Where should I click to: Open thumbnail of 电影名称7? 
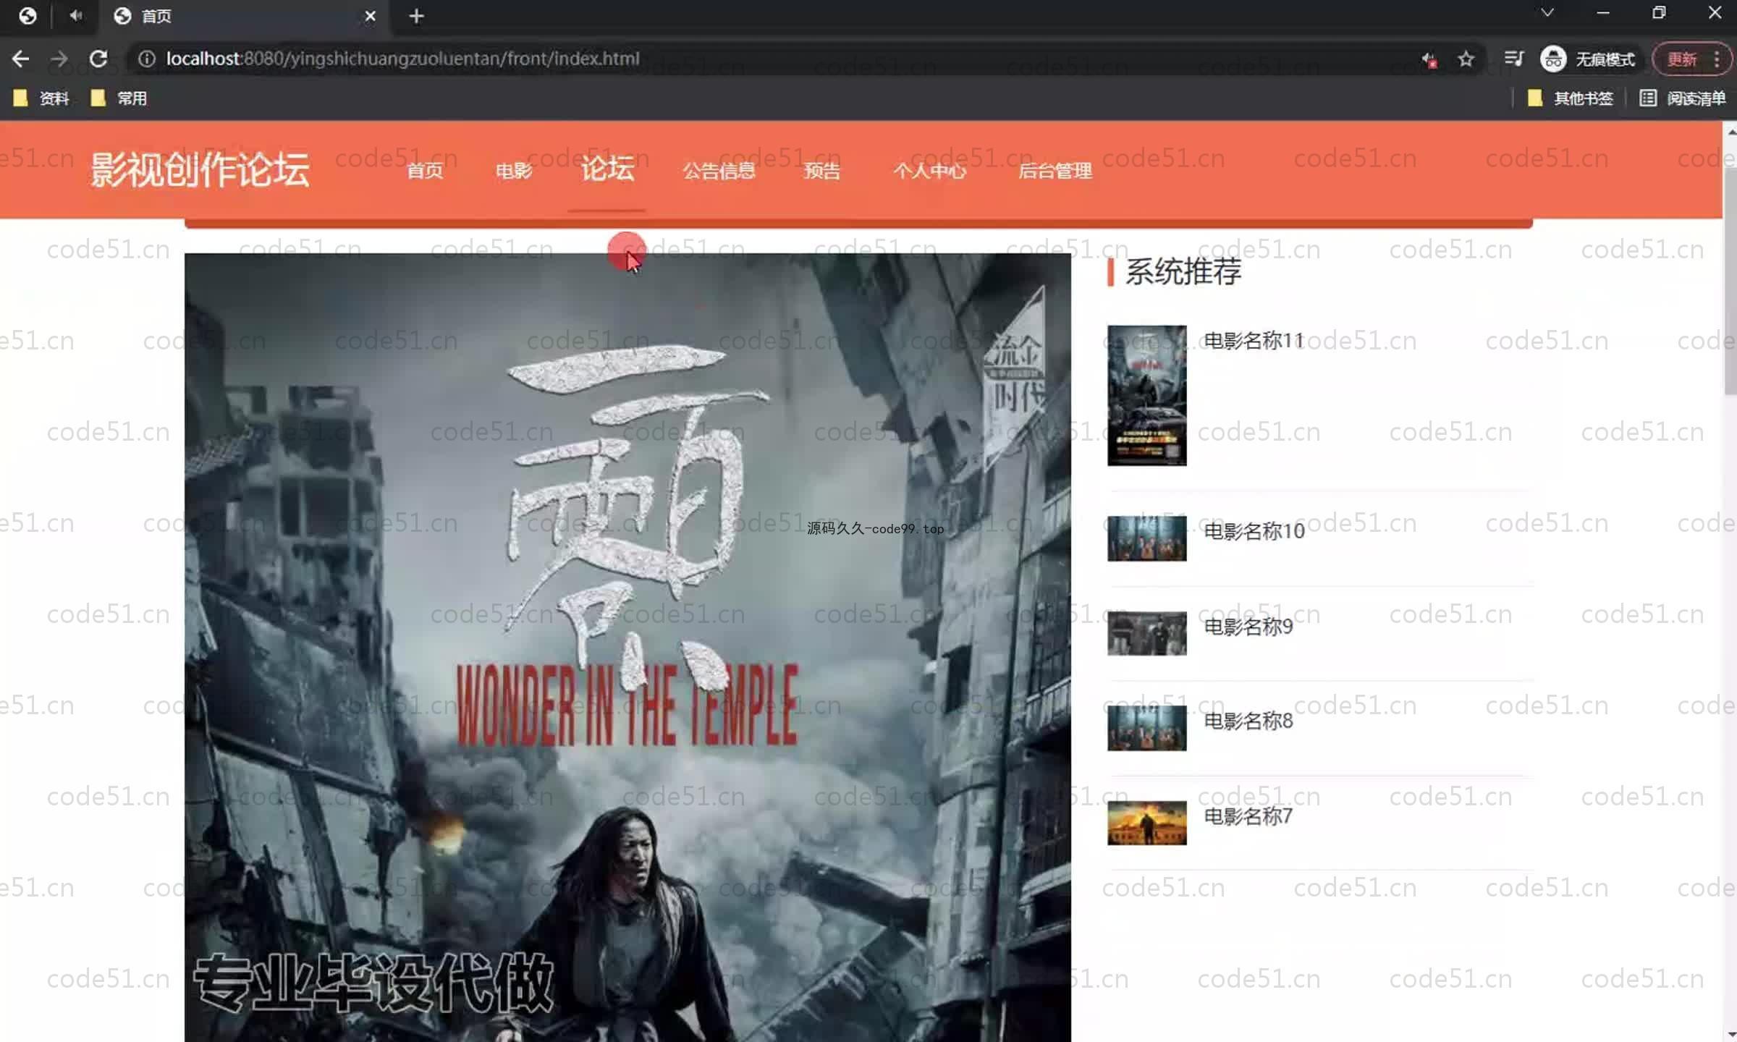(x=1146, y=823)
